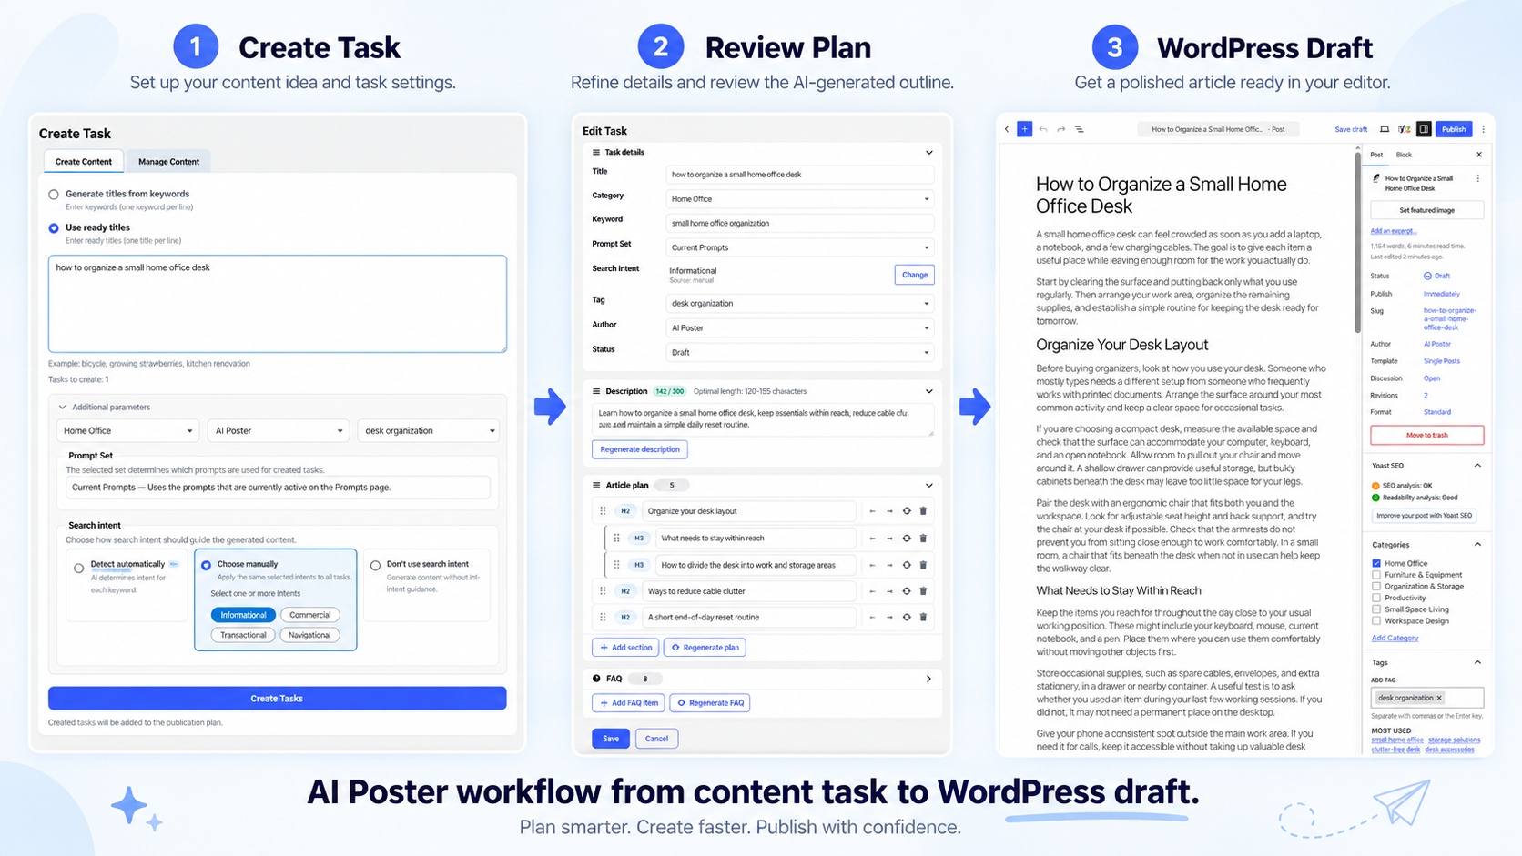Delete the 'Organize your desk layout' section
Viewport: 1522px width, 856px height.
click(x=923, y=511)
